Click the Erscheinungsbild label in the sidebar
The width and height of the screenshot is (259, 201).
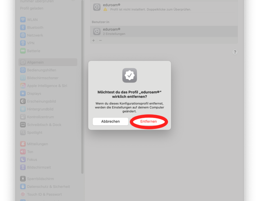tap(41, 101)
